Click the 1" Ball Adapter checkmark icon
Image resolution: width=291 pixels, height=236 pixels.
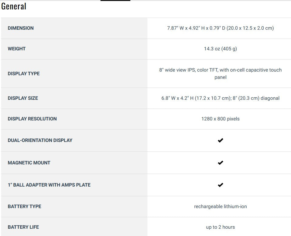coord(221,185)
